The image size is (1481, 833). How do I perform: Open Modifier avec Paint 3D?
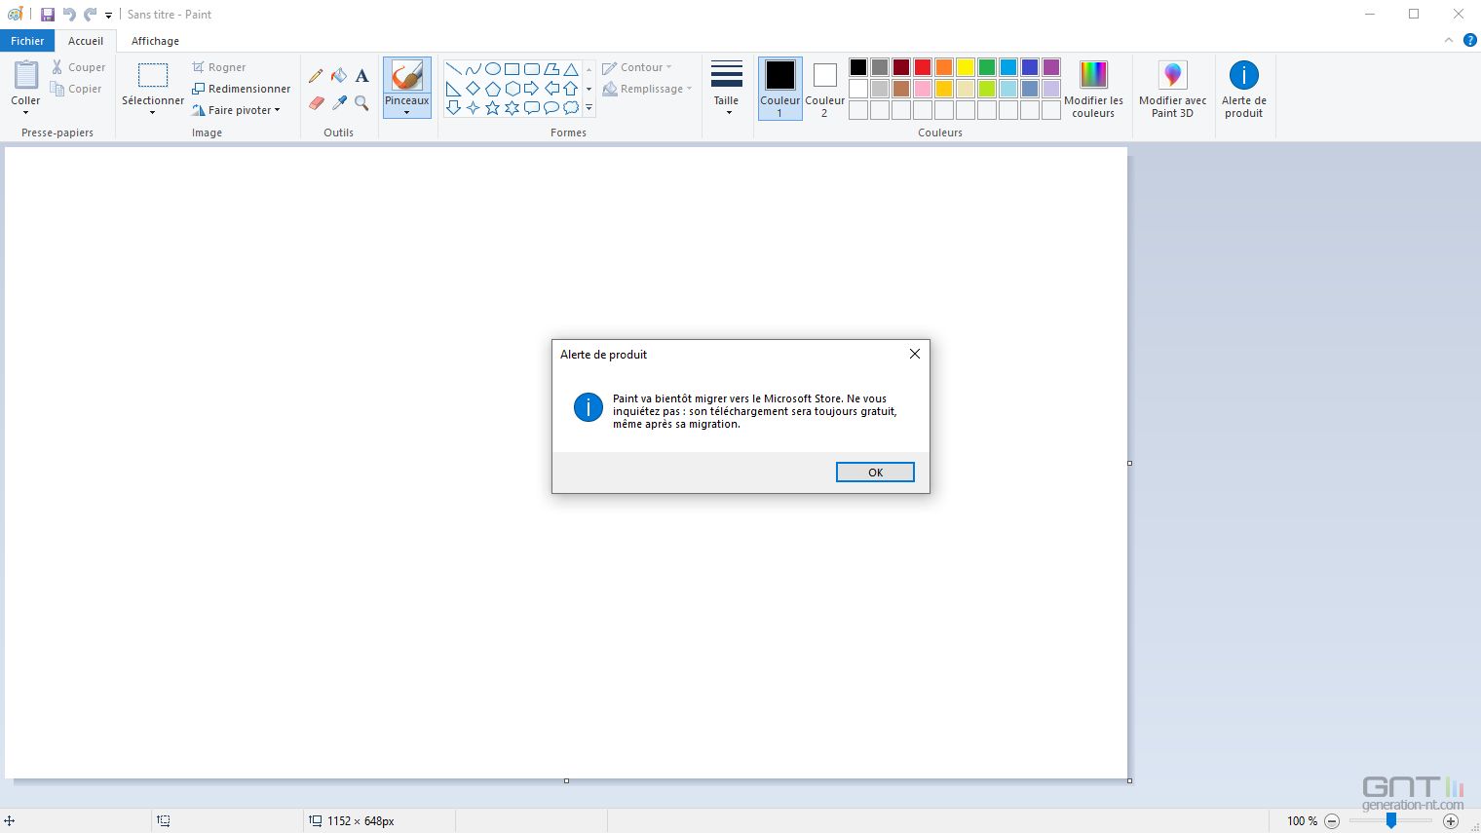[1173, 89]
